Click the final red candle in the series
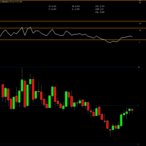Image resolution: width=146 pixels, height=146 pixels. 132,110
